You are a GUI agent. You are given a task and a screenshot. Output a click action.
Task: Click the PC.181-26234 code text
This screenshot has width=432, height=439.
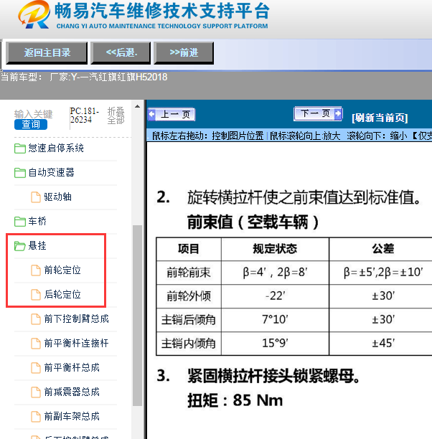(85, 115)
